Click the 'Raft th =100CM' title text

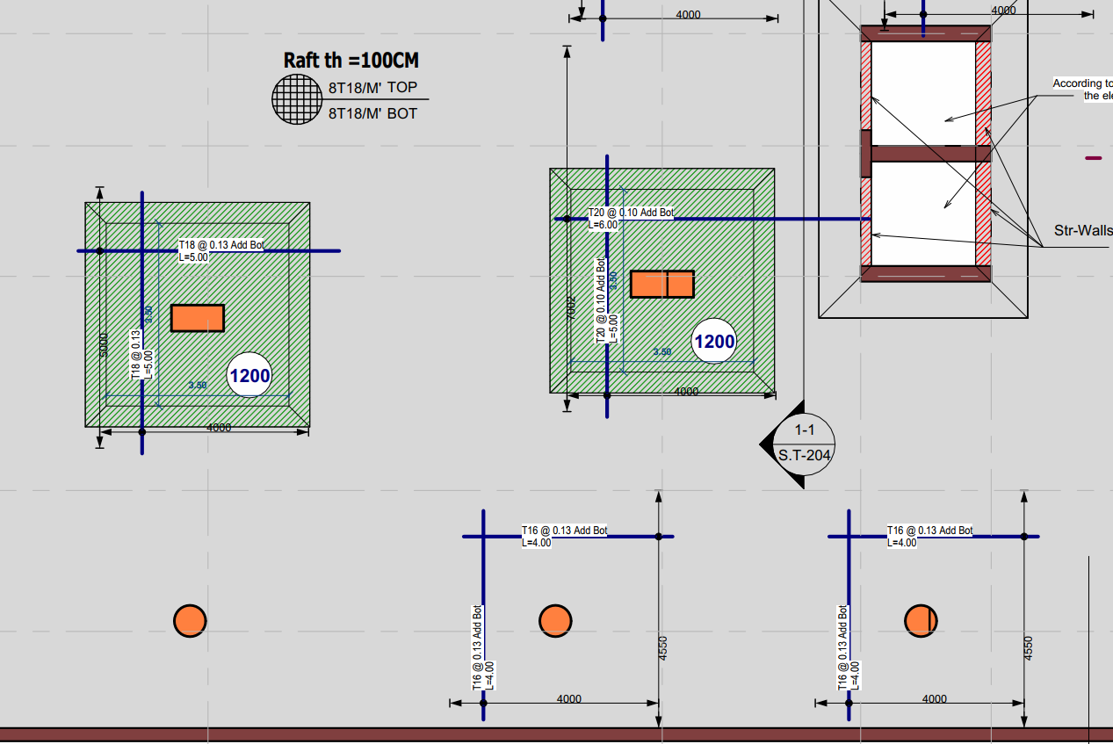click(x=351, y=61)
